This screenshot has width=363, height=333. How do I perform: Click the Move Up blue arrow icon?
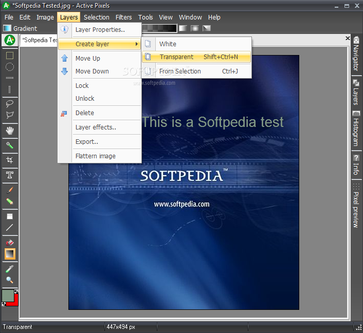pyautogui.click(x=65, y=58)
